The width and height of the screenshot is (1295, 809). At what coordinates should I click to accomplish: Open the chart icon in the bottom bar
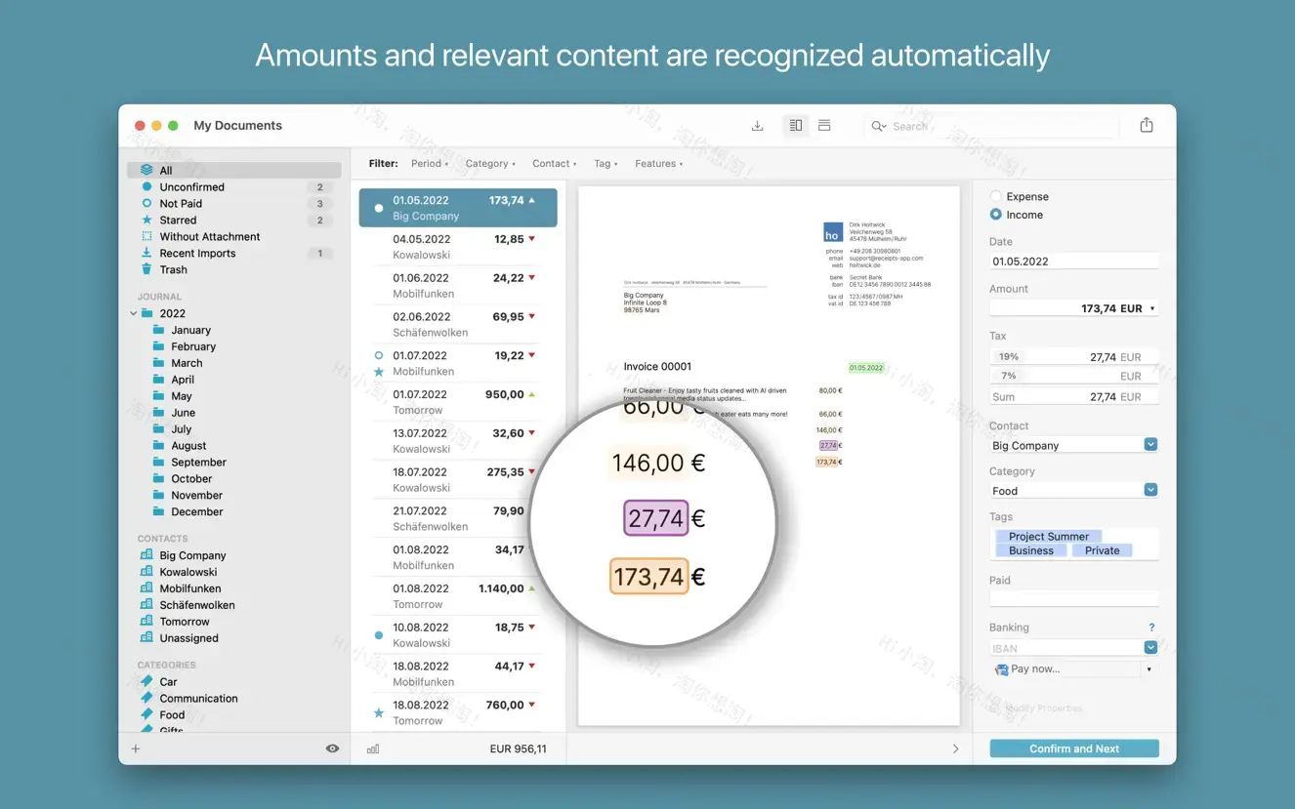point(372,748)
